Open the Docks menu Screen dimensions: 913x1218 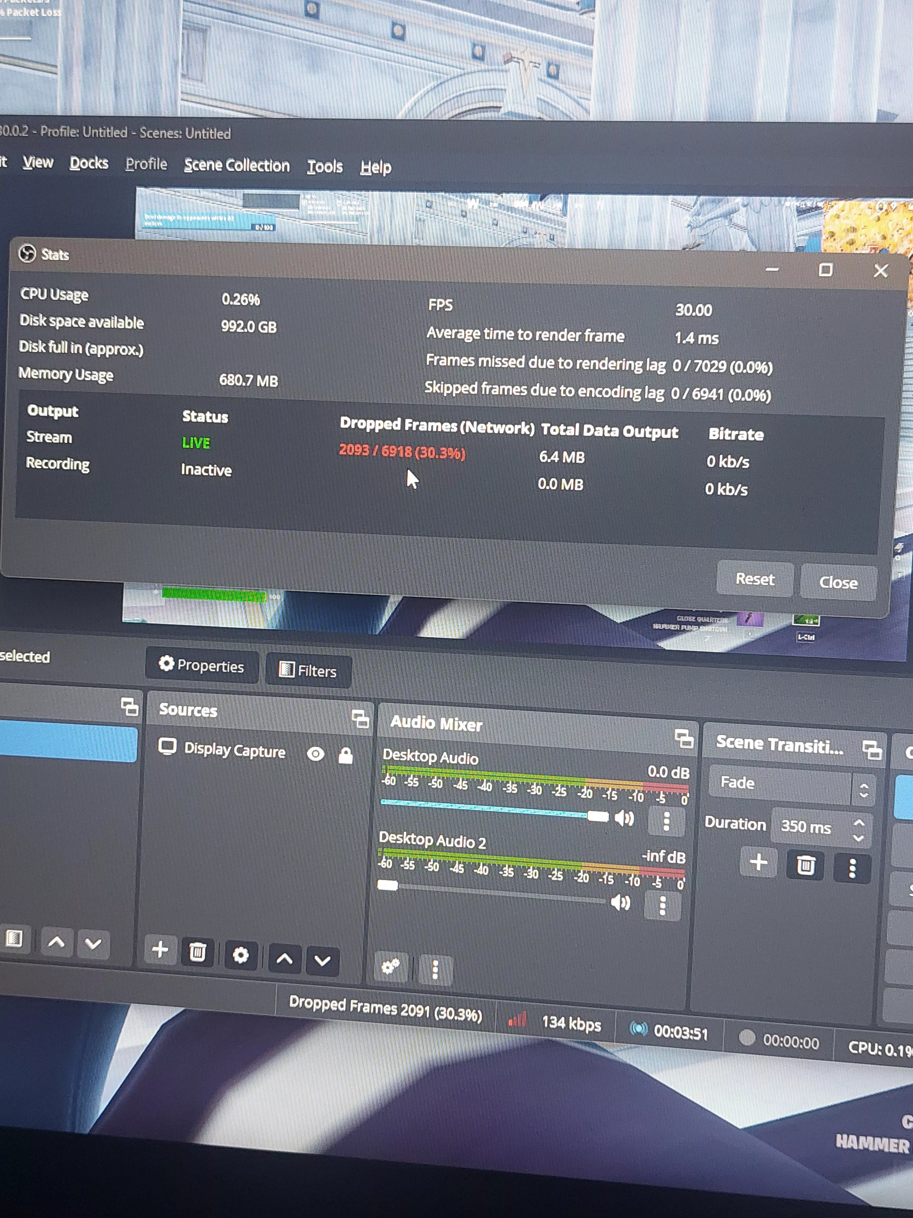pyautogui.click(x=89, y=163)
